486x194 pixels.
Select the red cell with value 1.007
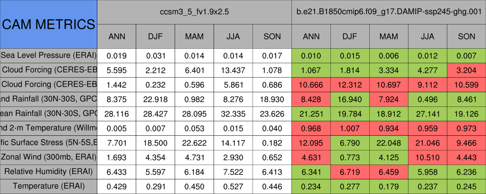(350, 128)
